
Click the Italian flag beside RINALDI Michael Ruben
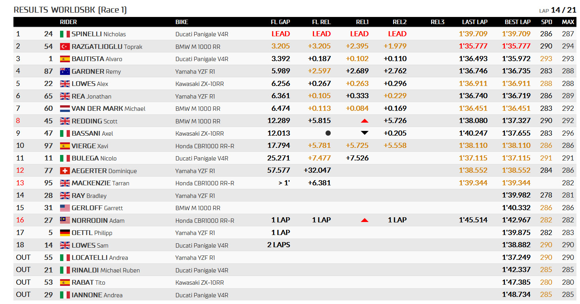(x=65, y=270)
